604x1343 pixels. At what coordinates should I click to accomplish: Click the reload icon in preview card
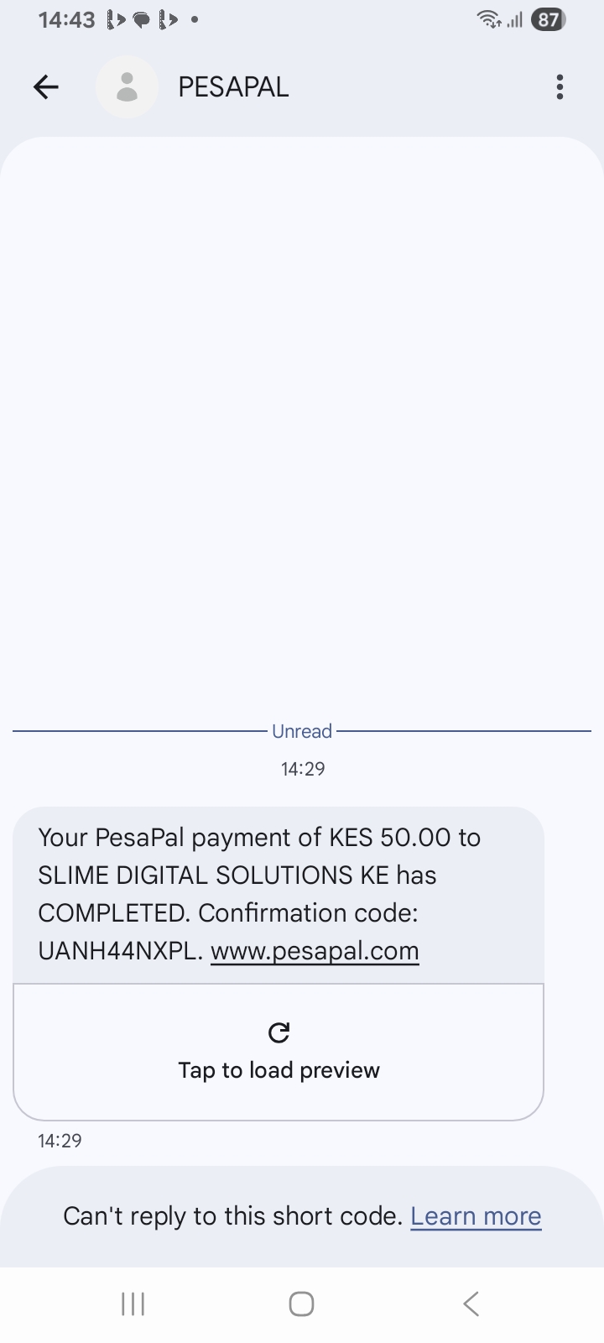tap(279, 1032)
